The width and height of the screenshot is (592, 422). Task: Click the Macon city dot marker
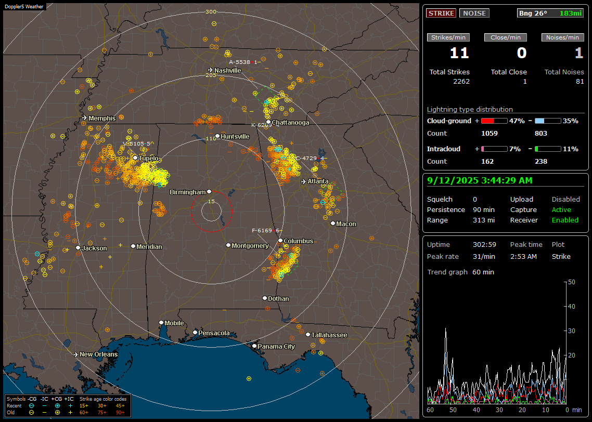point(332,223)
